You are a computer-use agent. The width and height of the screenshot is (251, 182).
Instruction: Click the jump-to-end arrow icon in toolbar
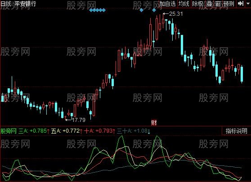(x=241, y=4)
